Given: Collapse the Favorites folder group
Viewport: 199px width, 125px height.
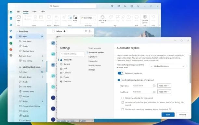Looking at the screenshot, I should tap(17, 31).
